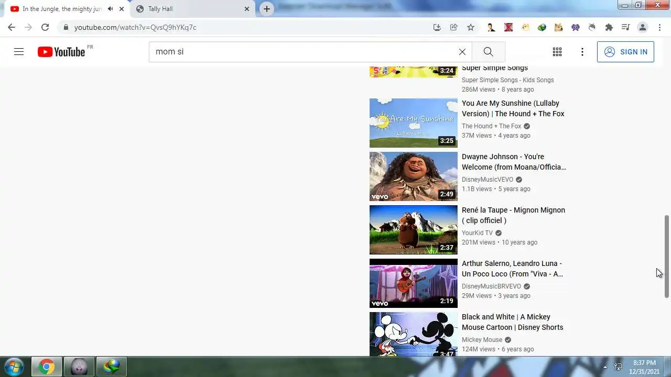Viewport: 671px width, 377px height.
Task: Open YouTube settings three-dot menu
Action: coord(582,52)
